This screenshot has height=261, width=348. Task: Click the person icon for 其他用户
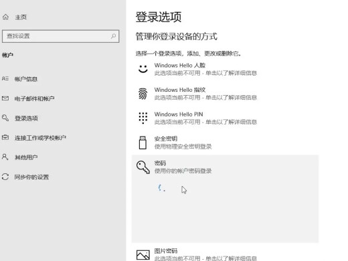click(x=5, y=157)
